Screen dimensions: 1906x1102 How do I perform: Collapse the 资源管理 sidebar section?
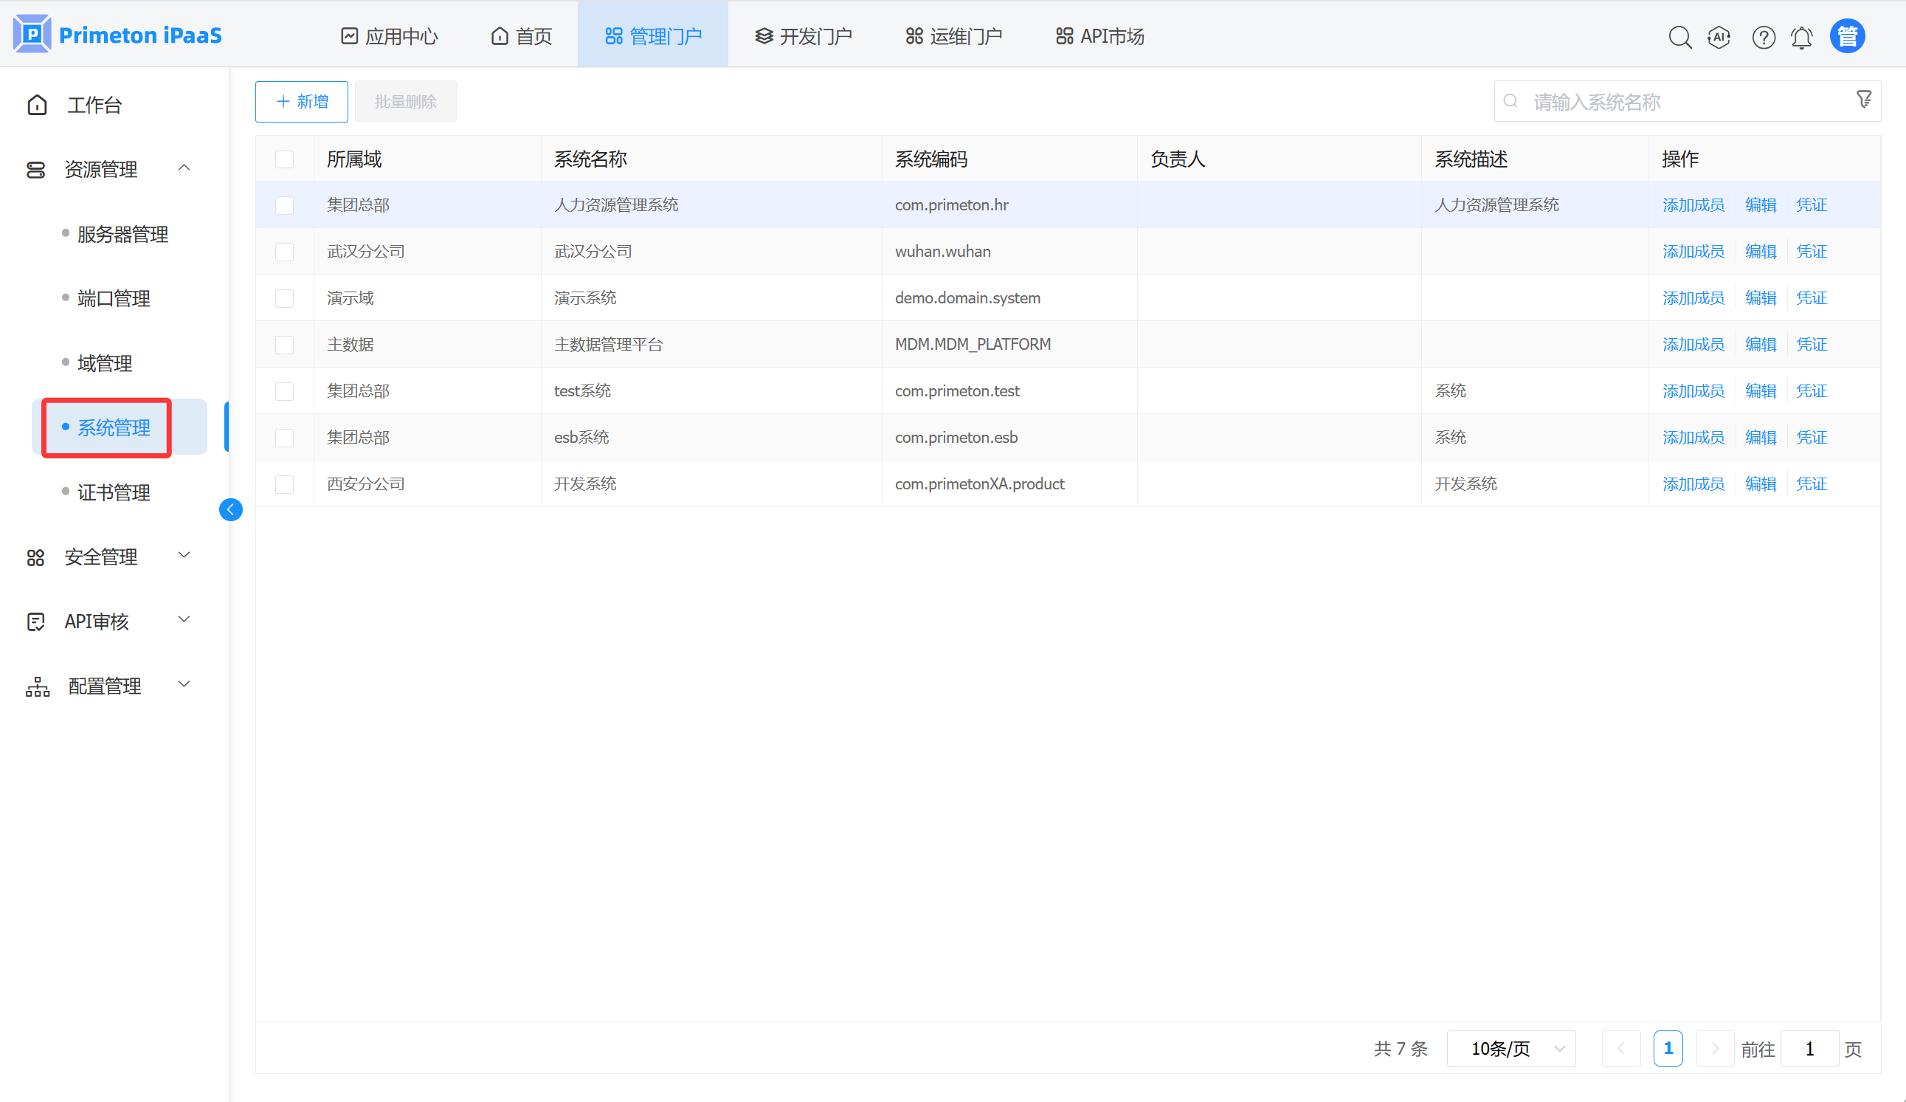coord(184,168)
